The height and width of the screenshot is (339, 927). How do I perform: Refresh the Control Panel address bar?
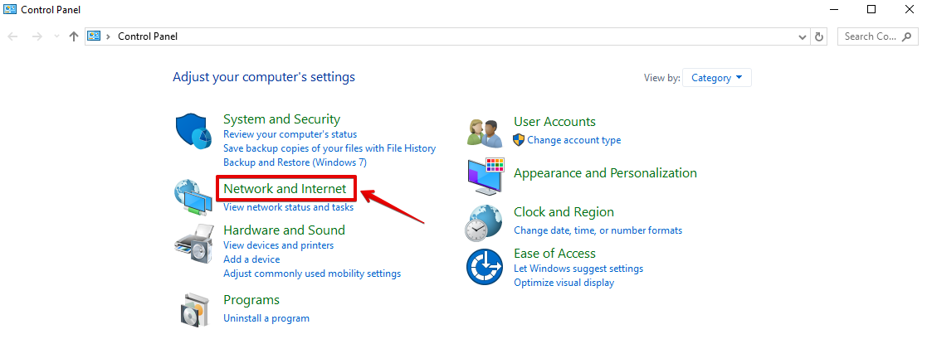tap(820, 36)
